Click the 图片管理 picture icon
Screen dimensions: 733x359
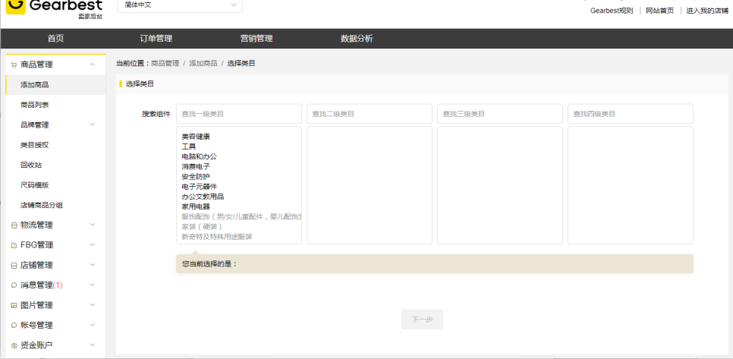tap(14, 306)
